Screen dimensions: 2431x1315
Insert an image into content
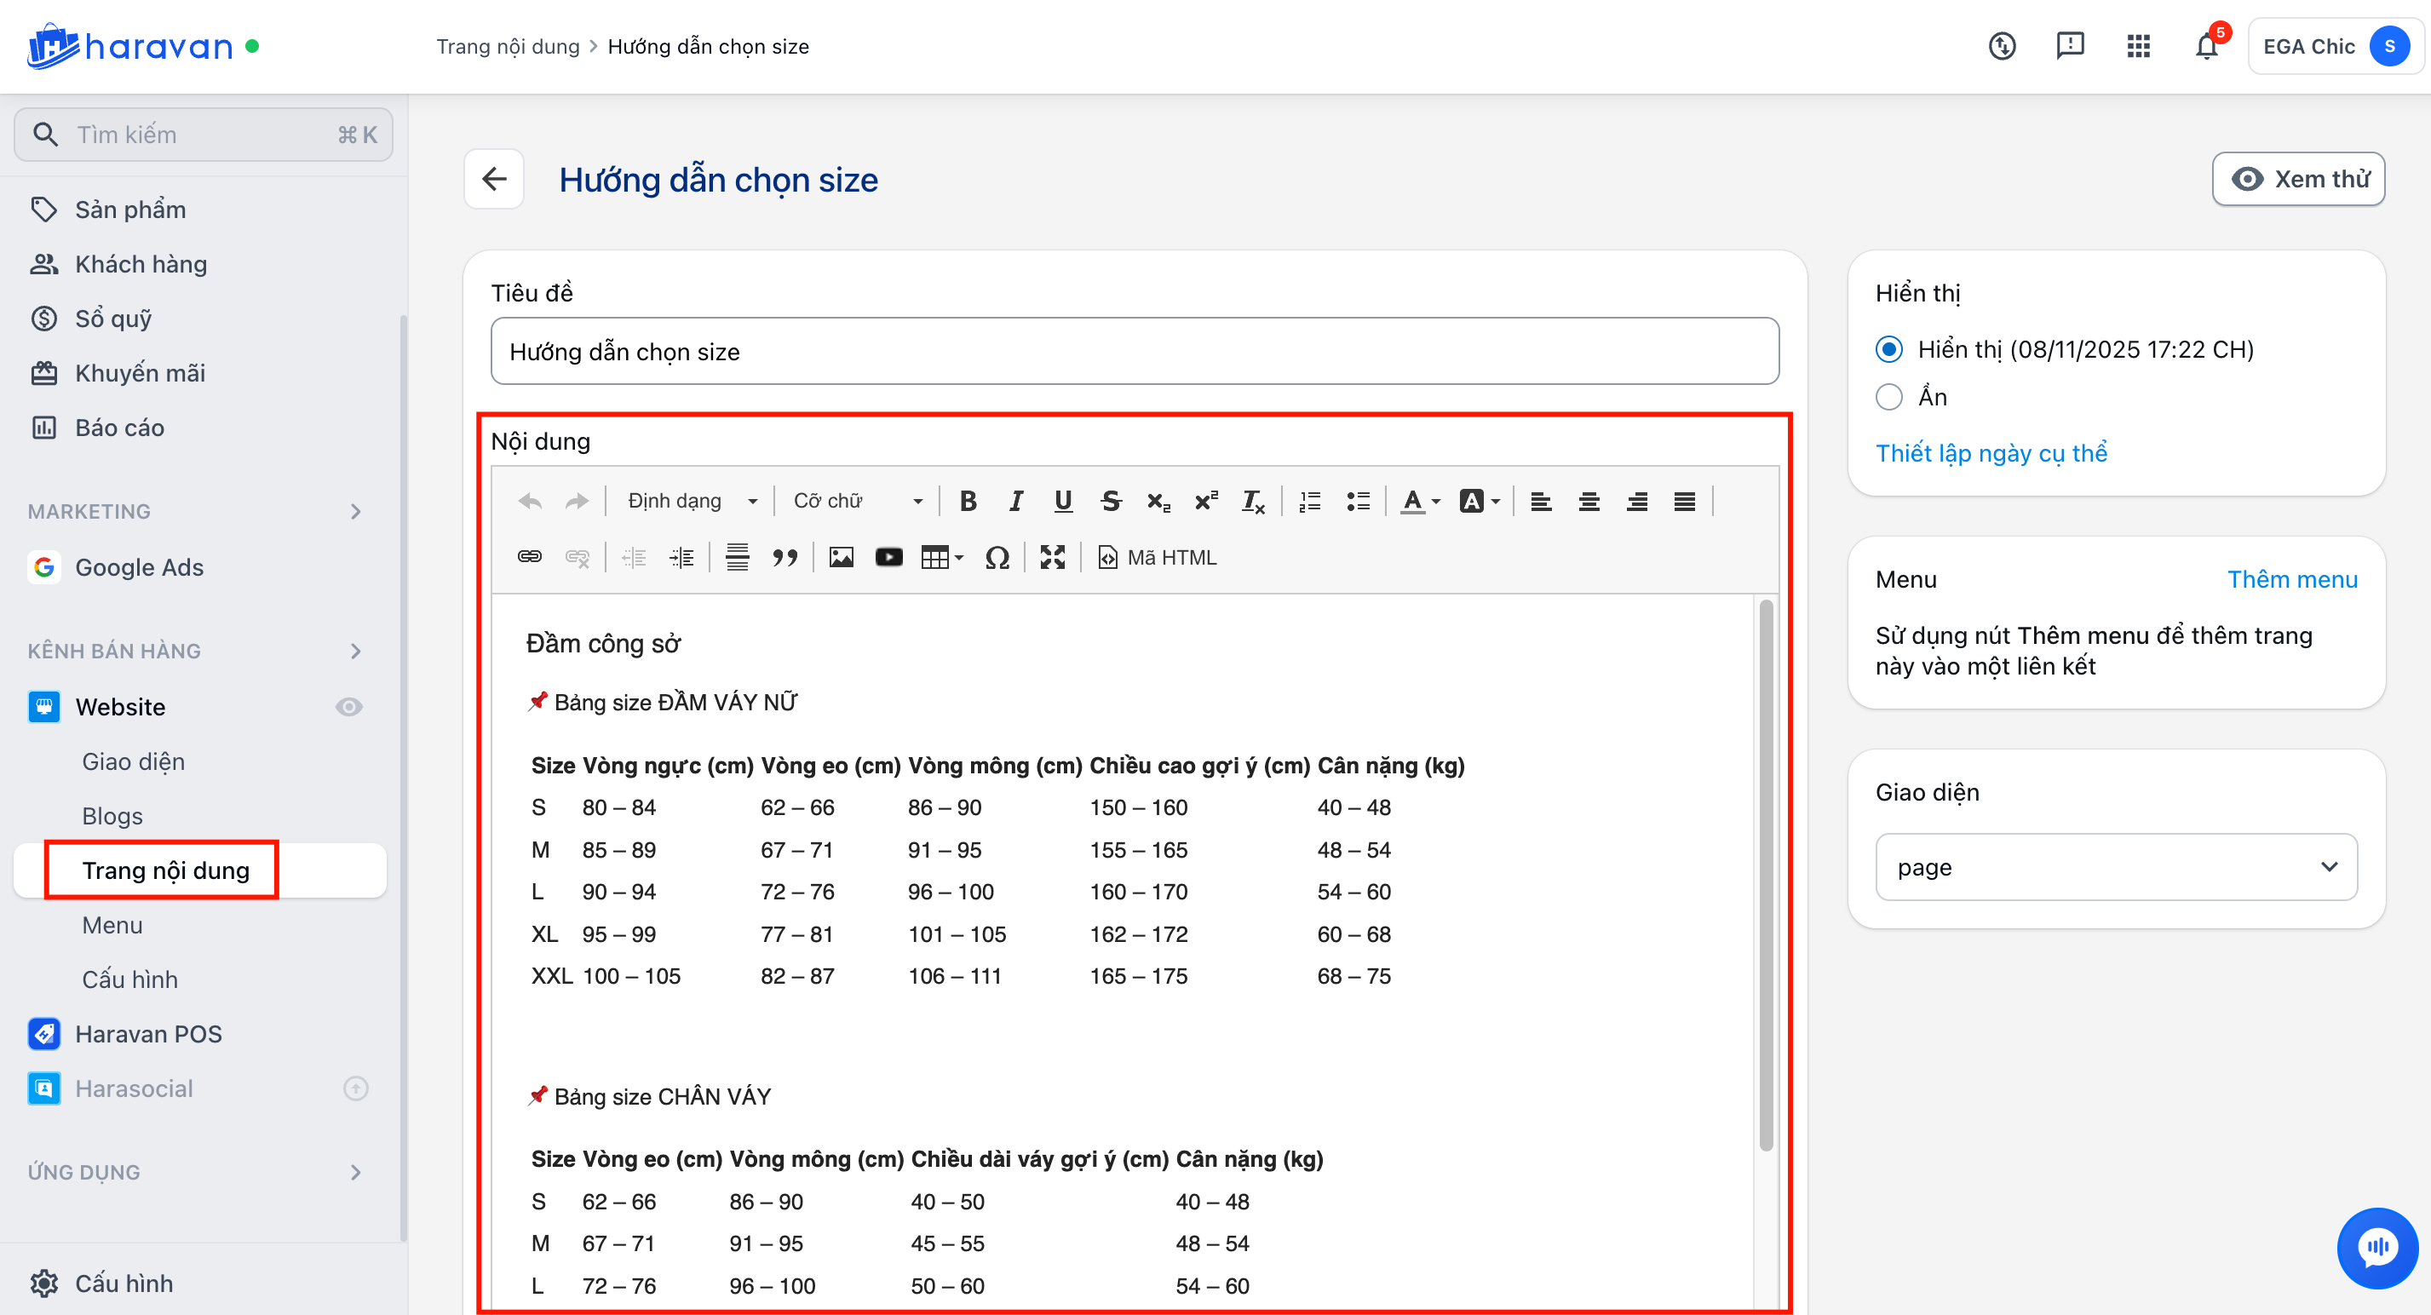841,558
